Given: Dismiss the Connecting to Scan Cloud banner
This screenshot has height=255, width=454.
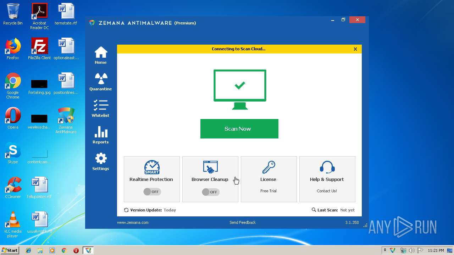Looking at the screenshot, I should 355,49.
